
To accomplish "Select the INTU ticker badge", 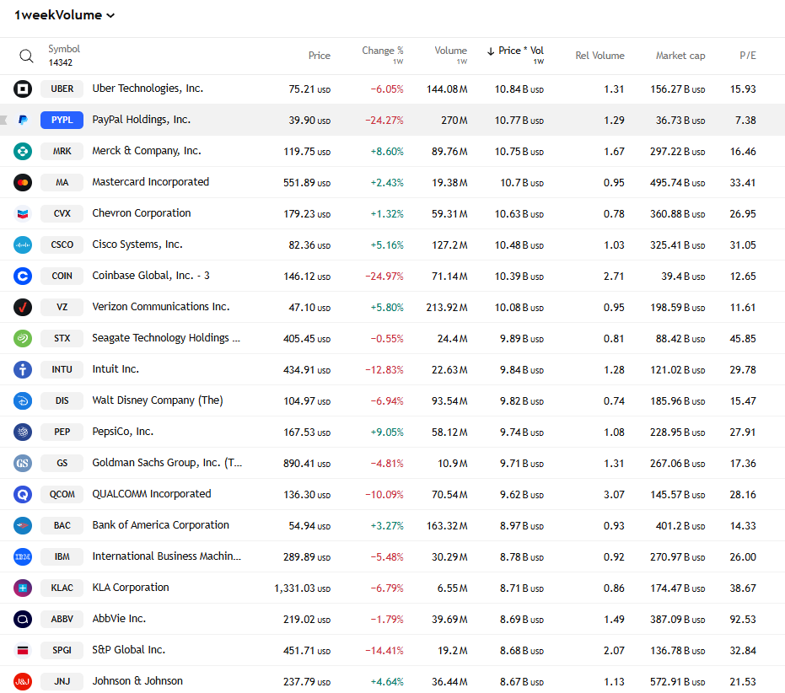I will [62, 369].
